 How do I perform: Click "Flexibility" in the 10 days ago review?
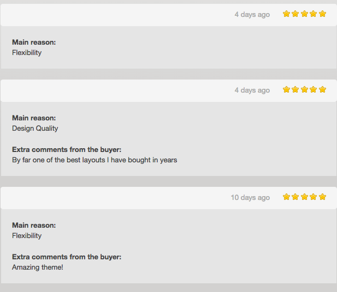coord(27,236)
